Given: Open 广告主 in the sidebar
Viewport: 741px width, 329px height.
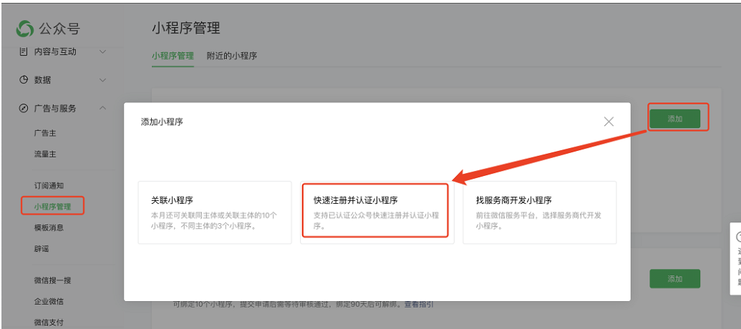Looking at the screenshot, I should point(45,133).
